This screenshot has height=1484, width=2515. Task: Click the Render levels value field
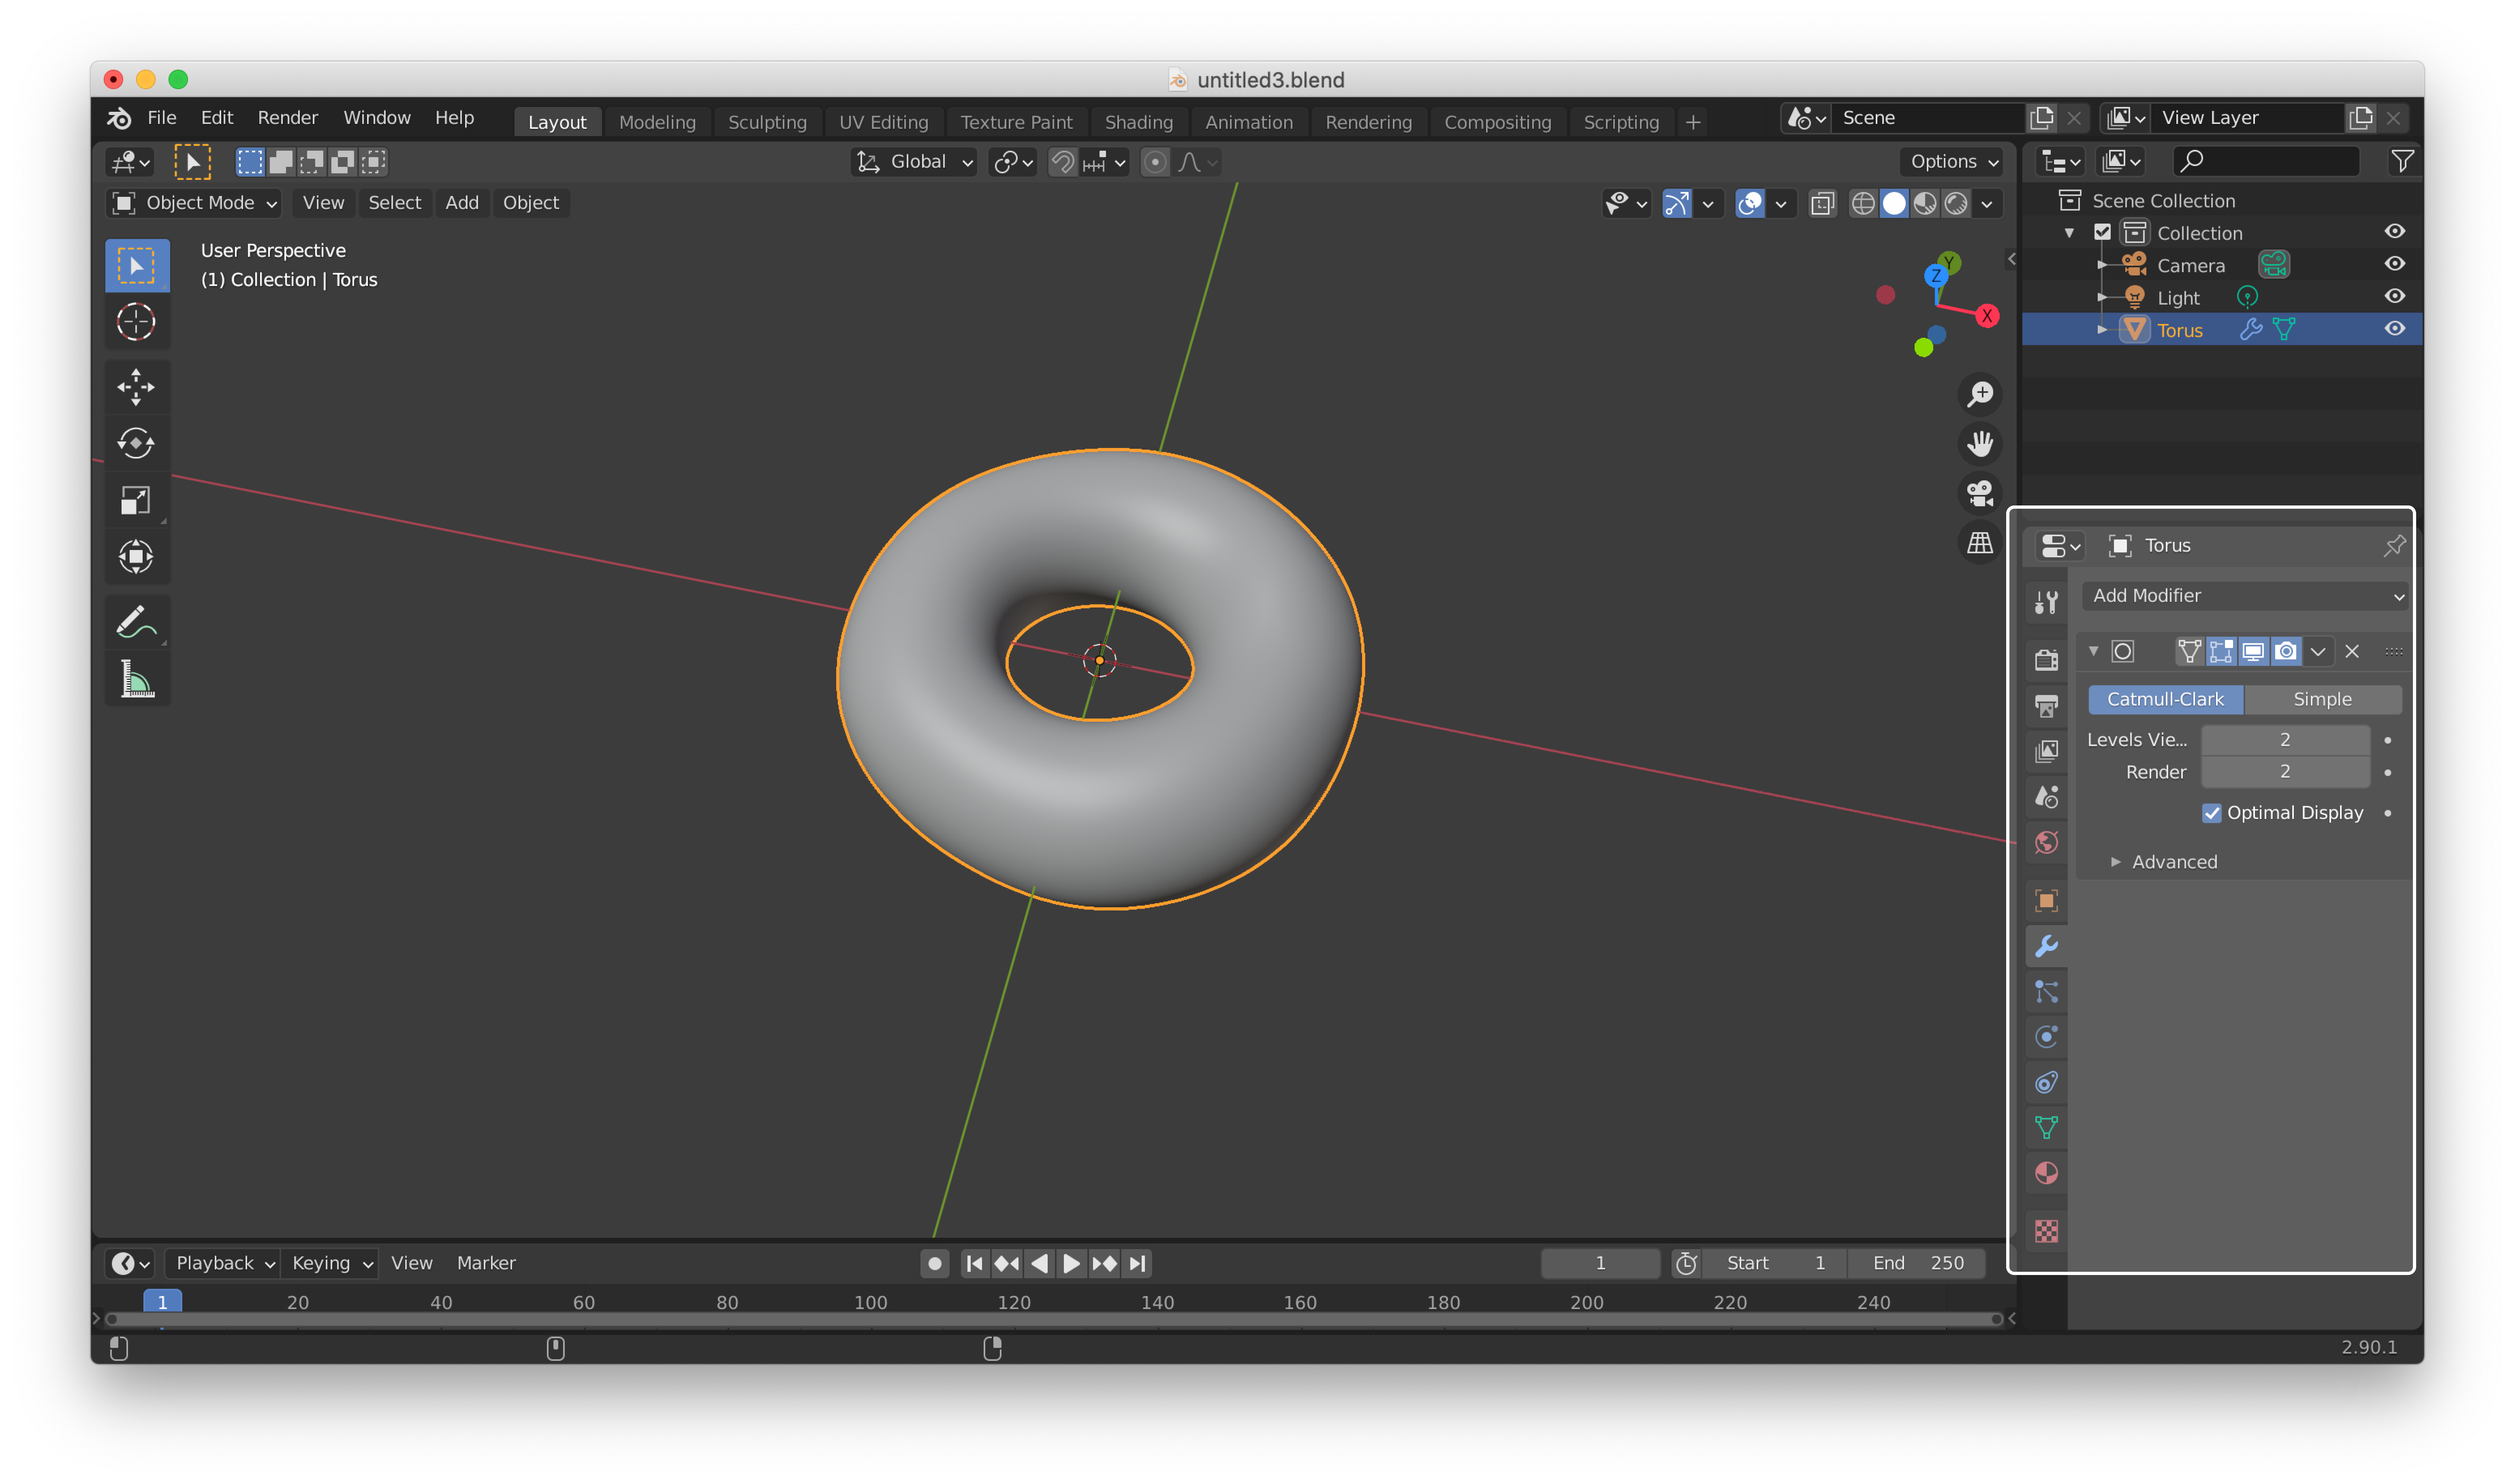pos(2285,772)
